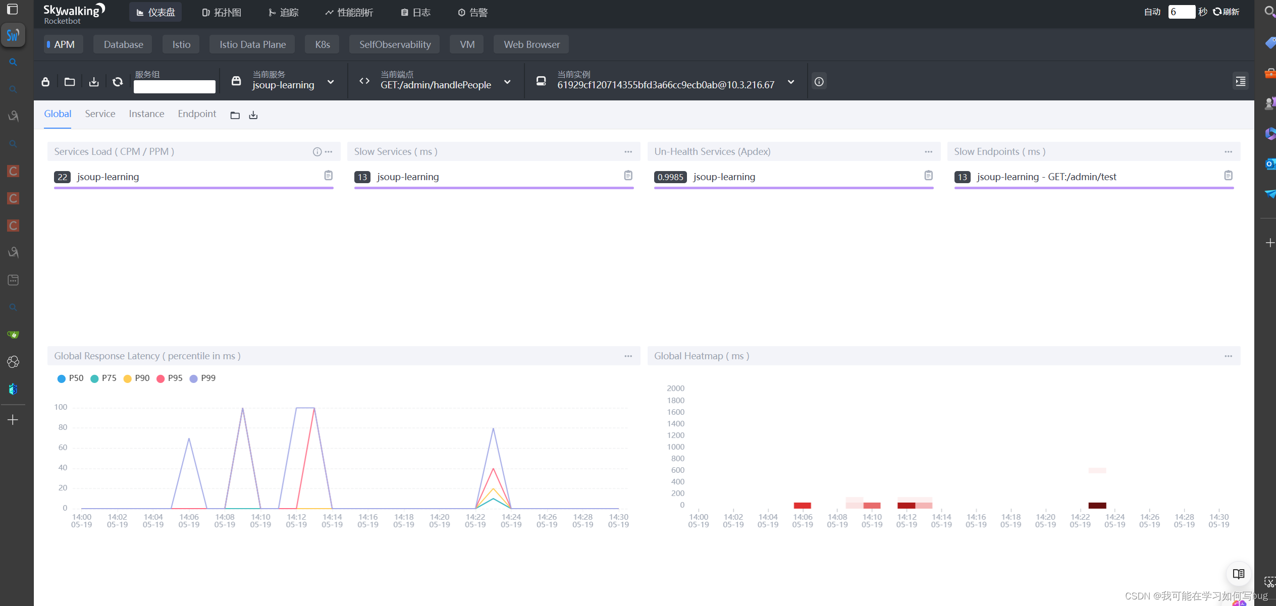This screenshot has width=1276, height=606.
Task: View Services Load metric info icon
Action: (316, 151)
